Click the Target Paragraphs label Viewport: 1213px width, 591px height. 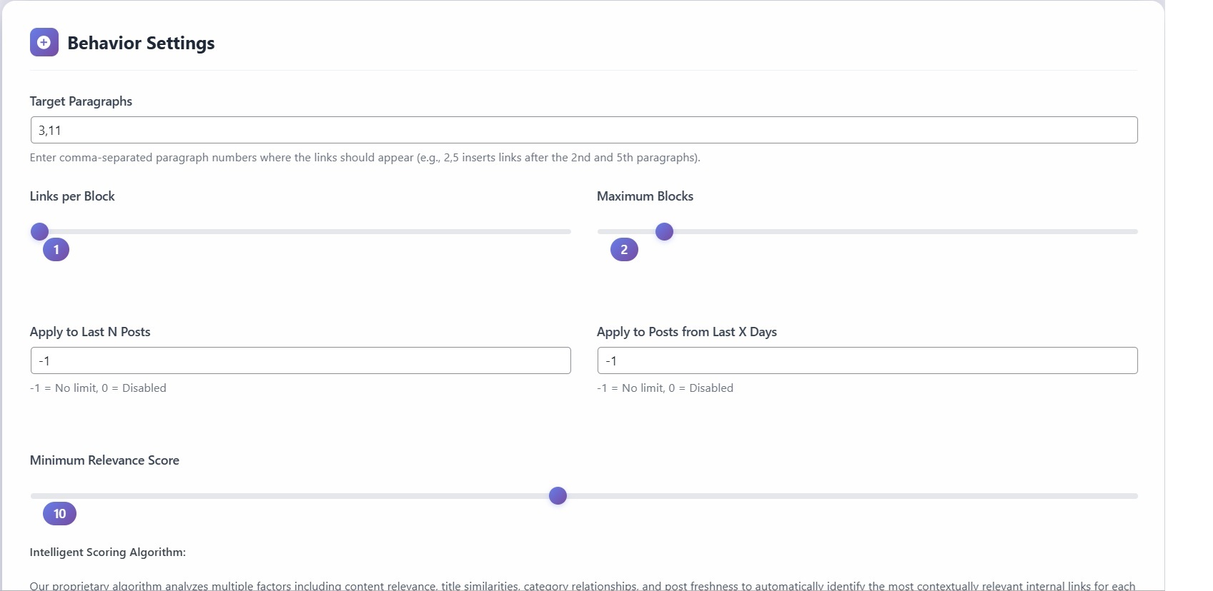[x=81, y=101]
